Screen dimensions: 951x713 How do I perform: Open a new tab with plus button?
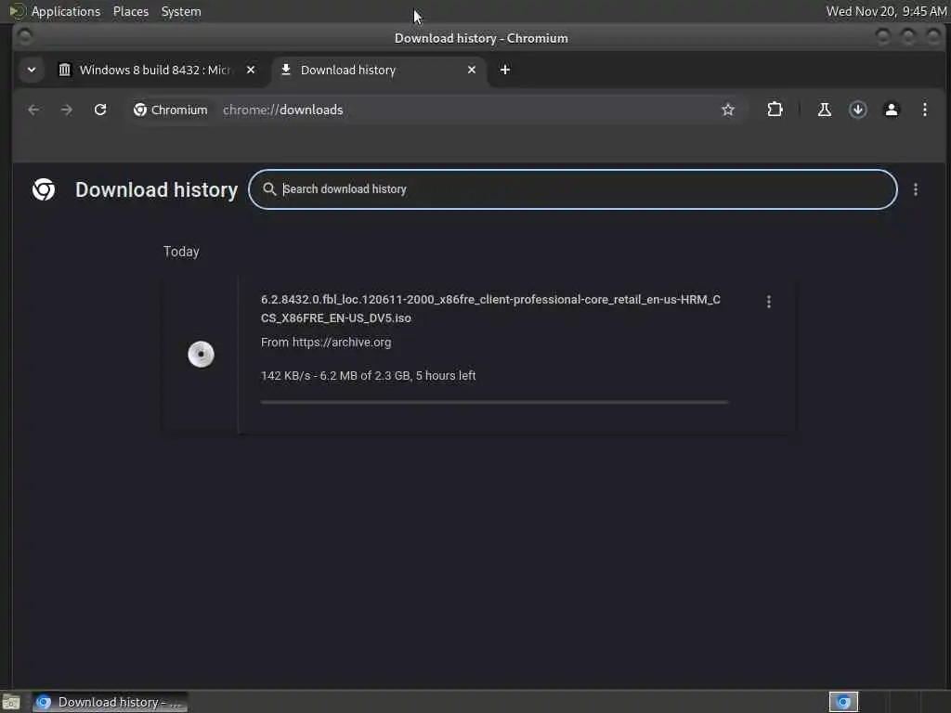coord(504,70)
